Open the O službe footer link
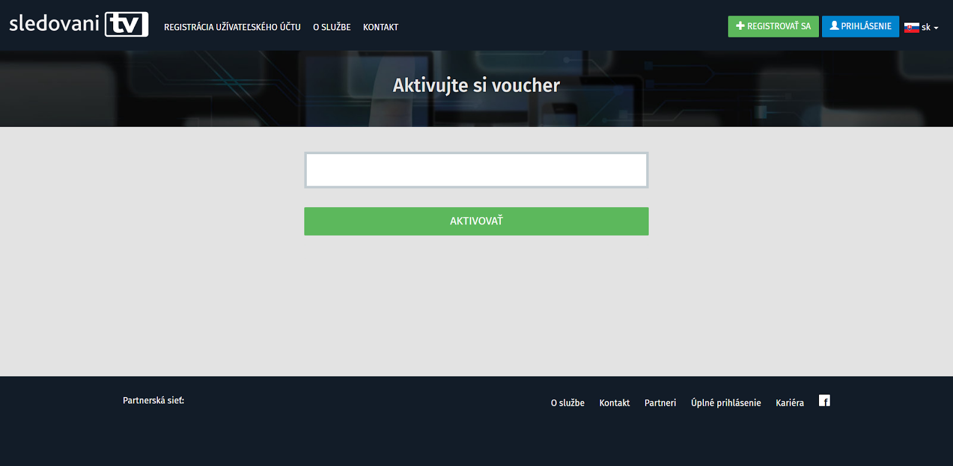The image size is (953, 466). tap(568, 403)
